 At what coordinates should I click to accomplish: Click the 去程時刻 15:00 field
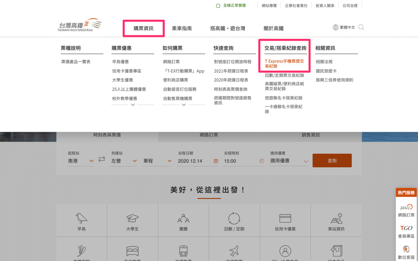point(244,161)
